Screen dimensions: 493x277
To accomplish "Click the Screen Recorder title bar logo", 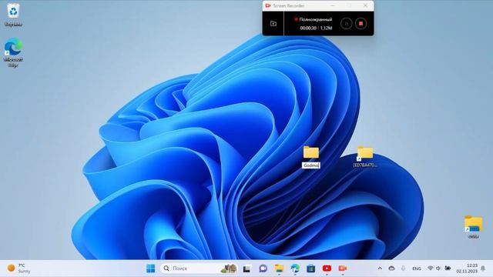I will tap(268, 5).
